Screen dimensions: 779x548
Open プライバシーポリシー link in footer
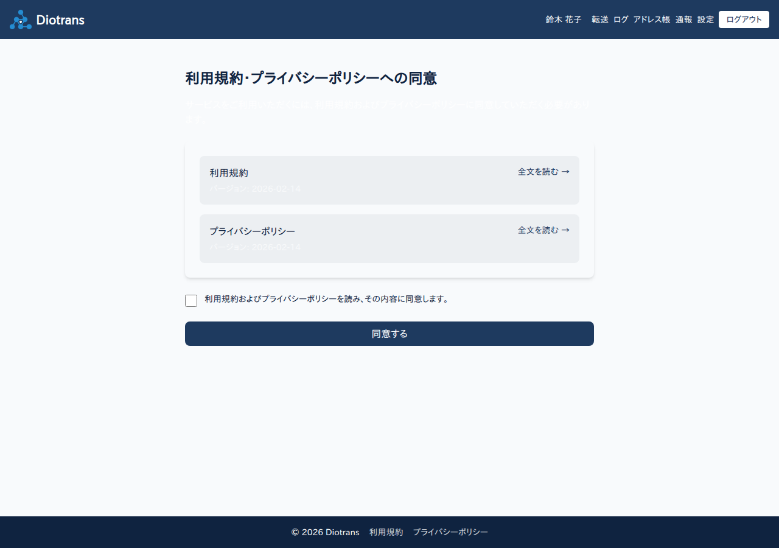450,532
